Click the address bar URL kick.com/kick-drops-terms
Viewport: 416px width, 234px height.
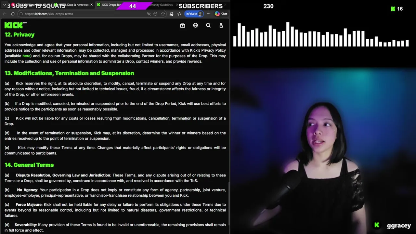[x=49, y=14]
